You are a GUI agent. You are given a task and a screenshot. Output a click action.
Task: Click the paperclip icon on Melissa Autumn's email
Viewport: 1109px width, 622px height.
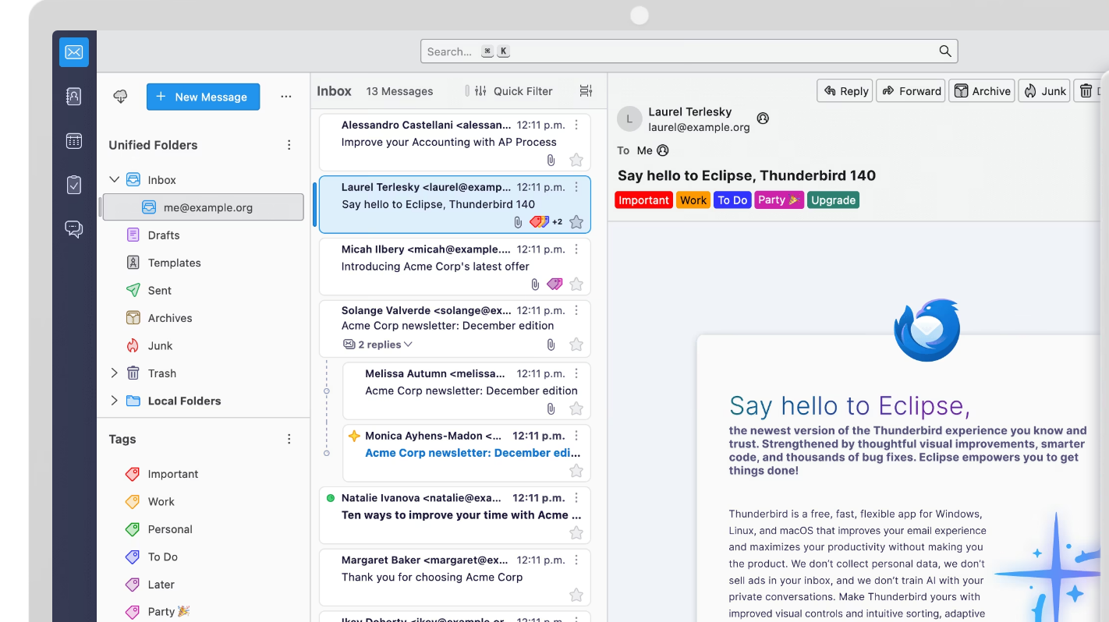[x=551, y=408]
